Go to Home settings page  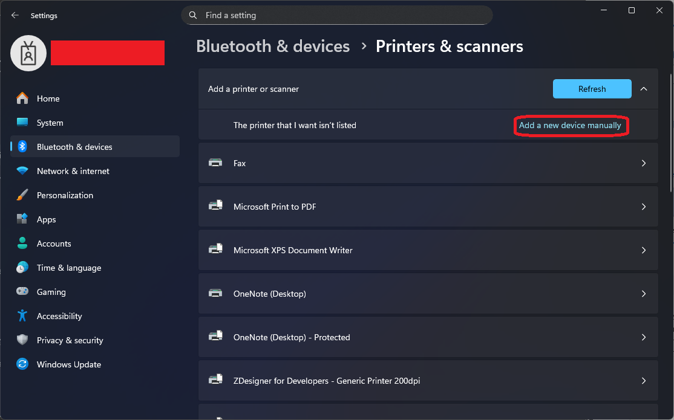coord(48,99)
